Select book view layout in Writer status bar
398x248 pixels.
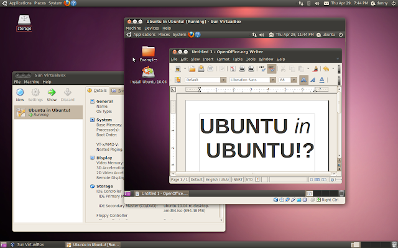pyautogui.click(x=324, y=179)
